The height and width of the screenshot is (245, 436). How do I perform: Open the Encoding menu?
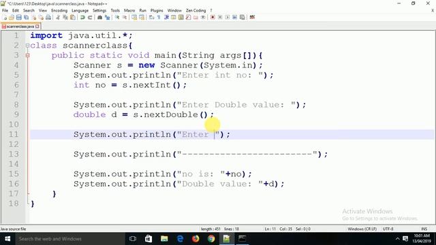pyautogui.click(x=59, y=11)
